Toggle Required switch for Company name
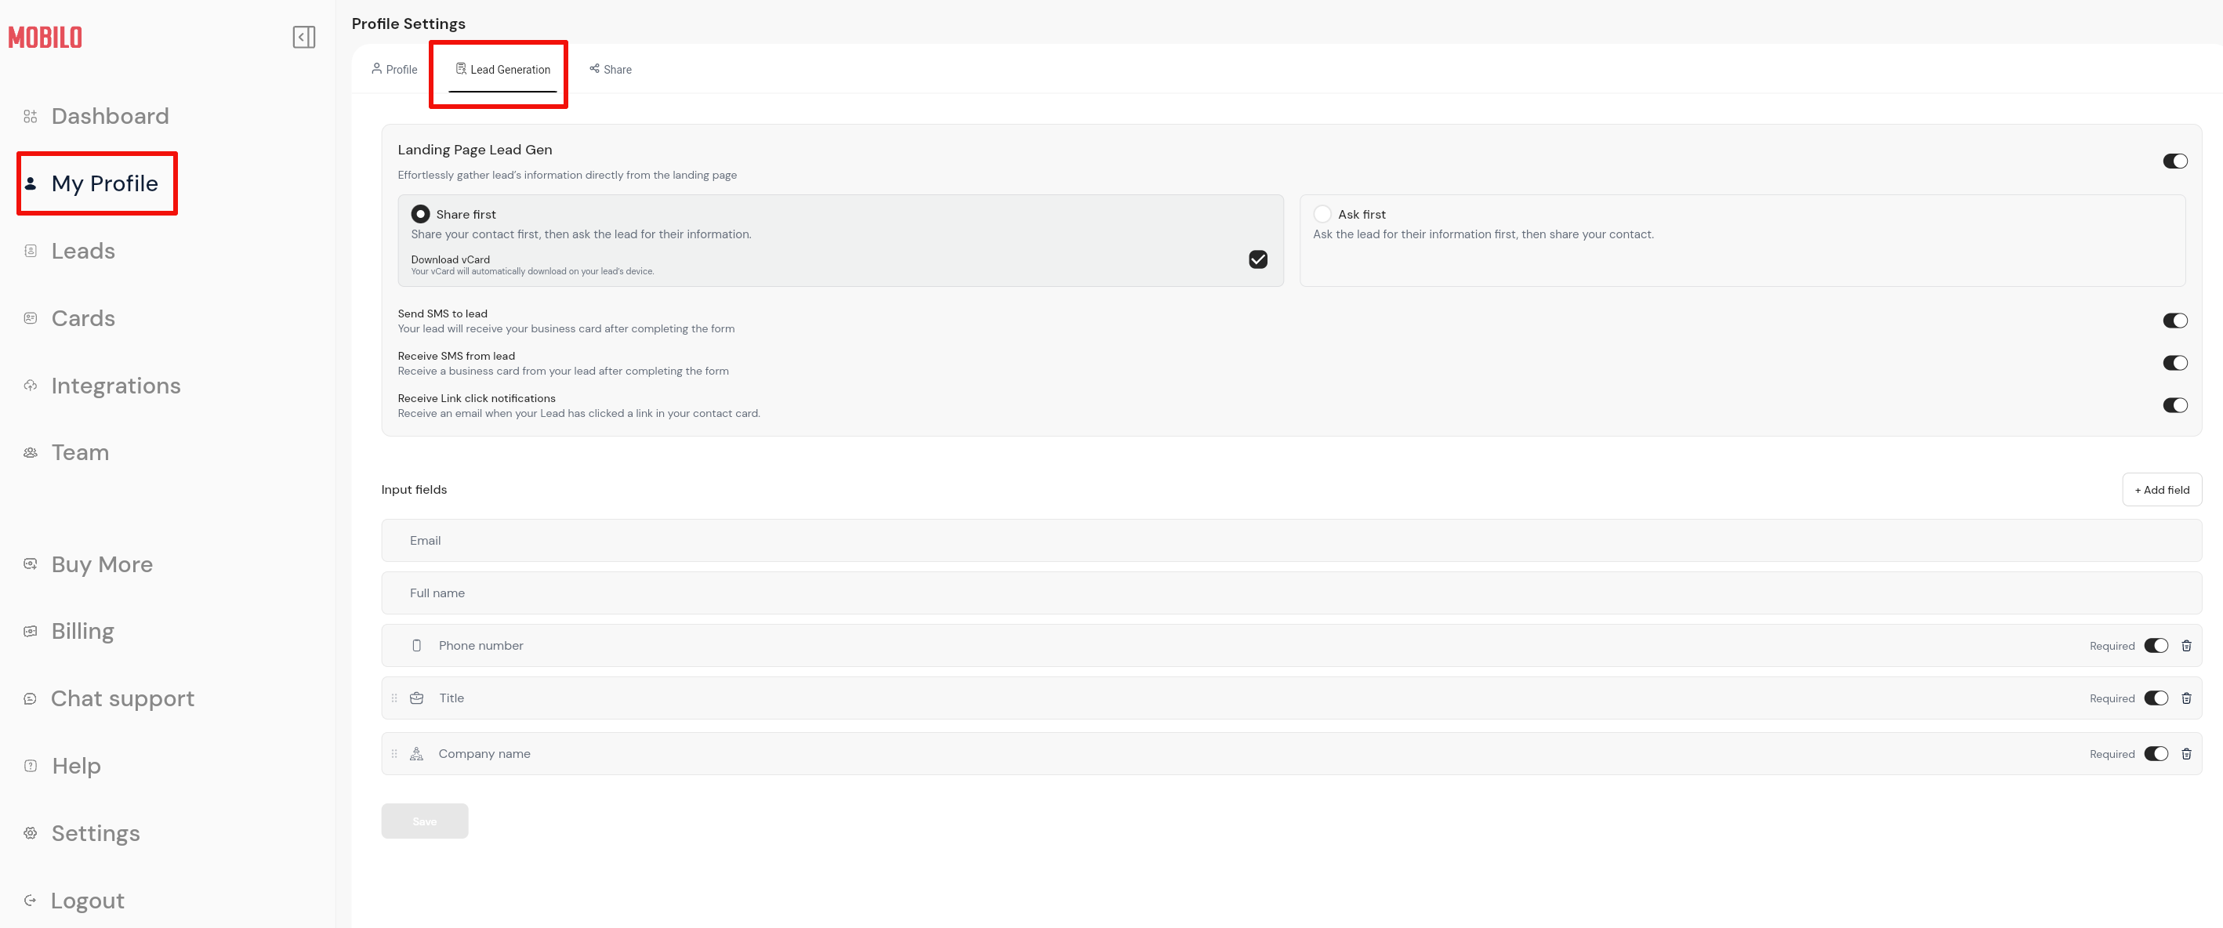2223x928 pixels. [x=2155, y=754]
